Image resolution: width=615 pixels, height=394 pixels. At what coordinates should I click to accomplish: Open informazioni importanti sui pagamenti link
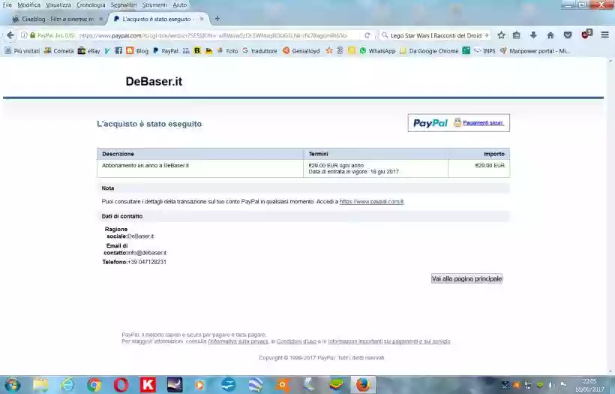click(389, 341)
